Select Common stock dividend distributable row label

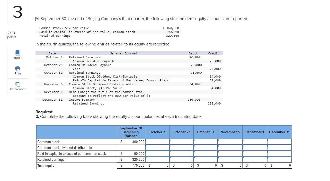pos(65,148)
